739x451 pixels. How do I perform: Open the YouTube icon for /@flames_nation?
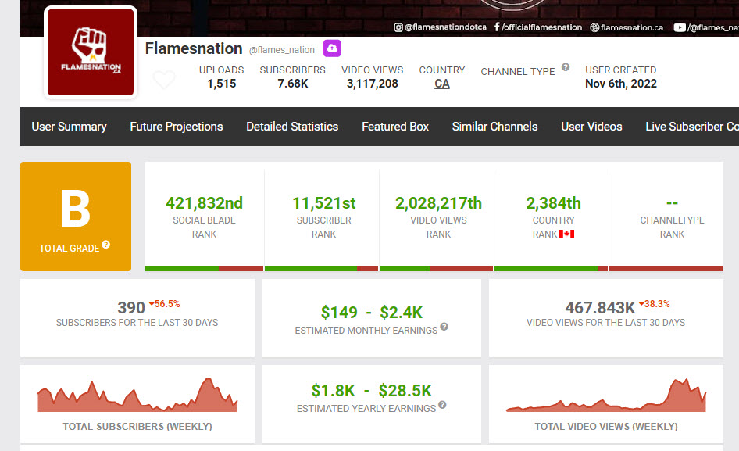[x=680, y=27]
